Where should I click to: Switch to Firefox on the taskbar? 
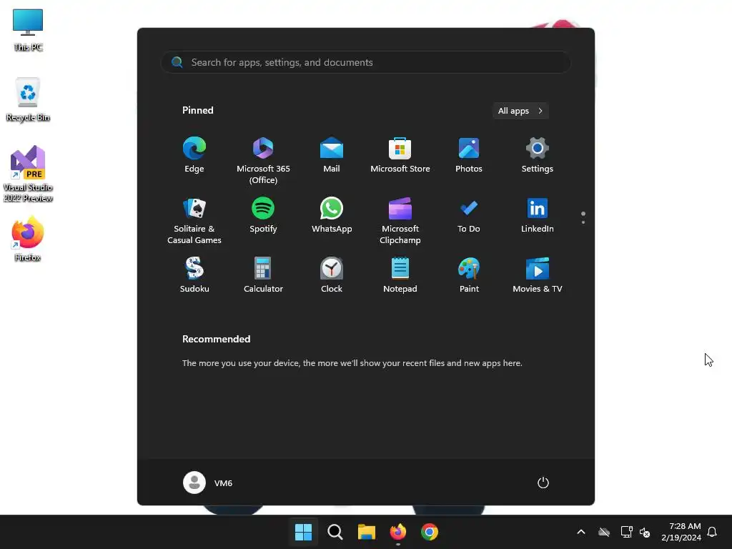(397, 532)
